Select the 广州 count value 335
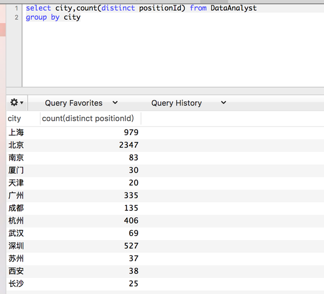 coord(131,196)
